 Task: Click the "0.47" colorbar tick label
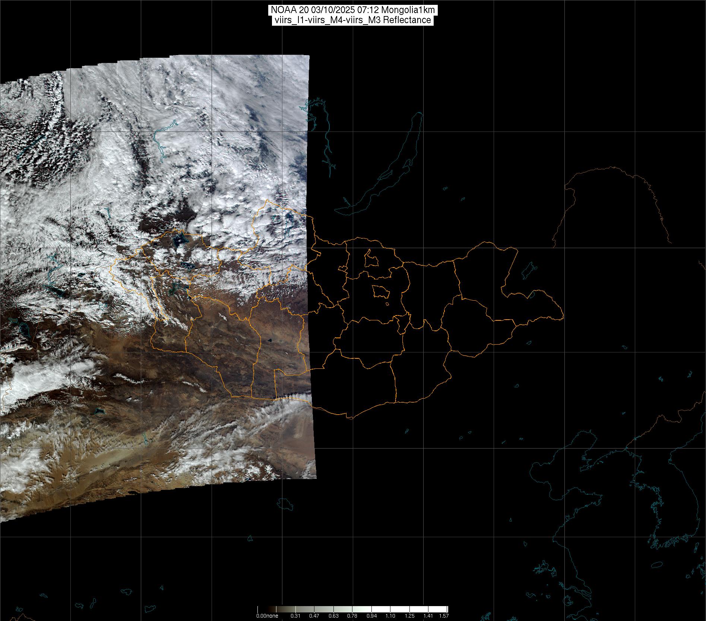tap(314, 616)
